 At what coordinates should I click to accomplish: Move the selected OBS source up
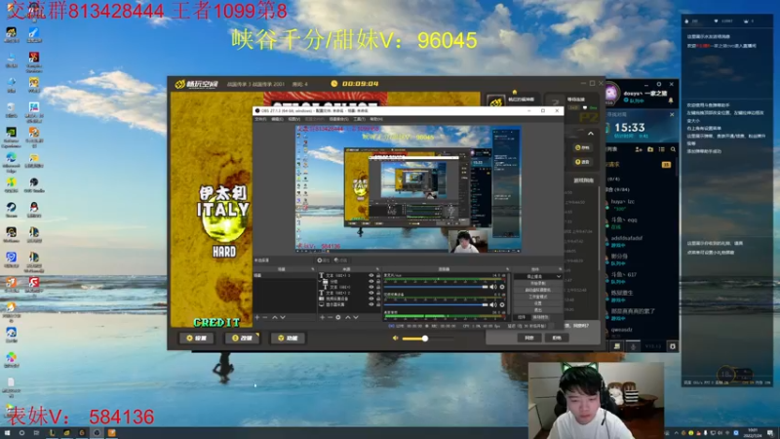pyautogui.click(x=348, y=317)
